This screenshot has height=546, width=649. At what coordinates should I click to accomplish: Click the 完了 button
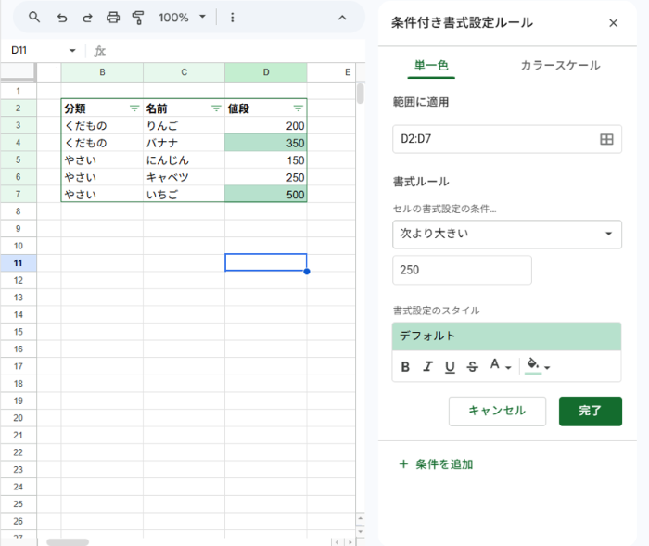coord(590,411)
